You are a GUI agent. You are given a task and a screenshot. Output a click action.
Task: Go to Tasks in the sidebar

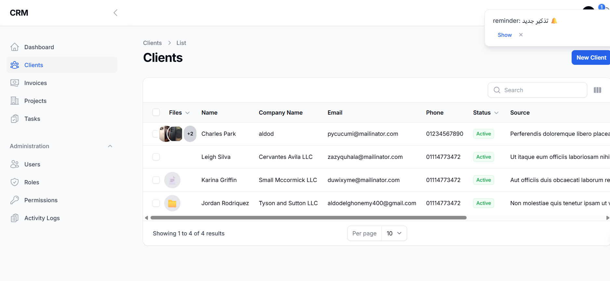(x=62, y=119)
